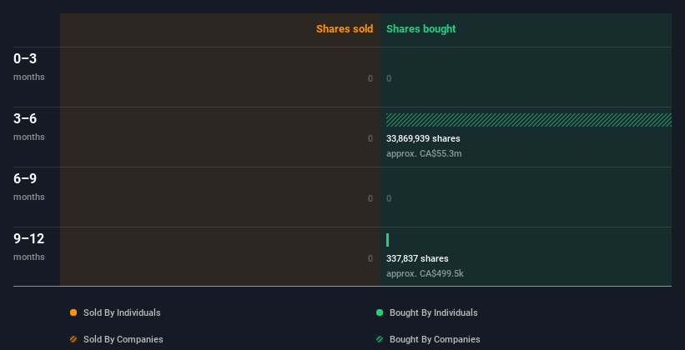Click the Bought By Individuals legend label
The width and height of the screenshot is (685, 350).
tap(433, 312)
